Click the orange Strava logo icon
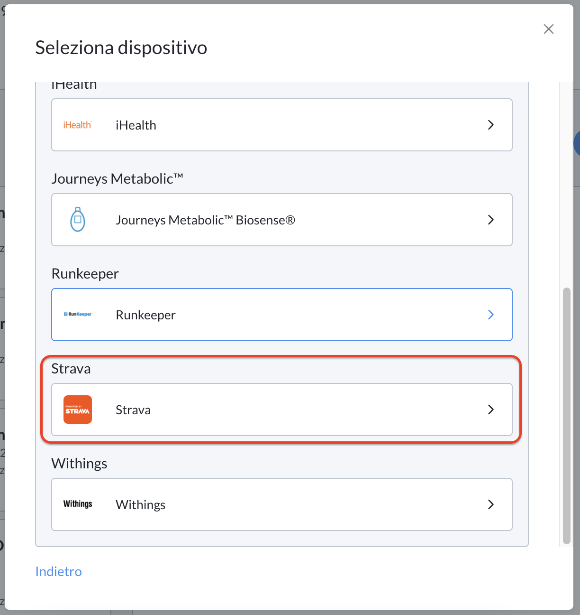This screenshot has width=580, height=615. tap(78, 410)
